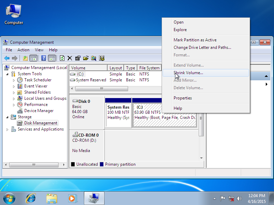274x205 pixels.
Task: Click the Type column header
Action: coord(130,68)
